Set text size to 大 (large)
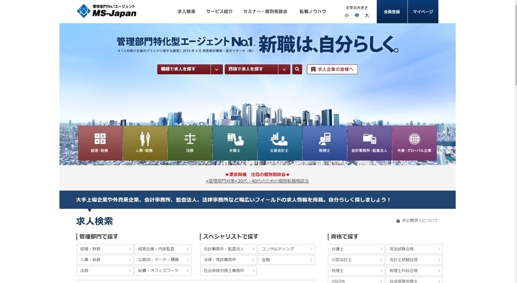The image size is (517, 283). pyautogui.click(x=367, y=15)
